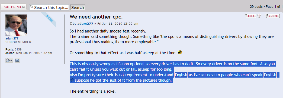Click the Edit post button

251,16
